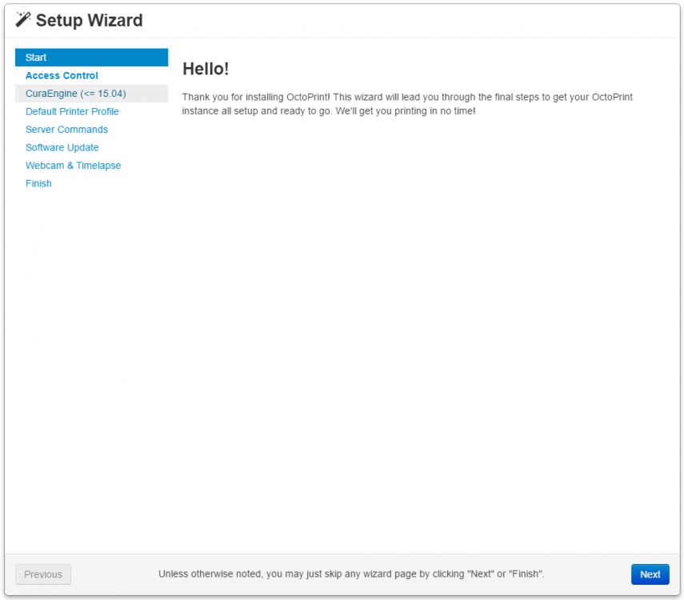Click the Setup Wizard title text
This screenshot has height=600, width=684.
(89, 20)
